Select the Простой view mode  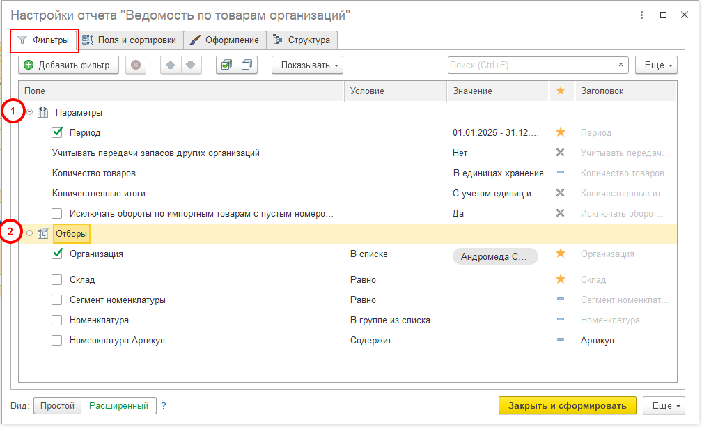[x=57, y=405]
